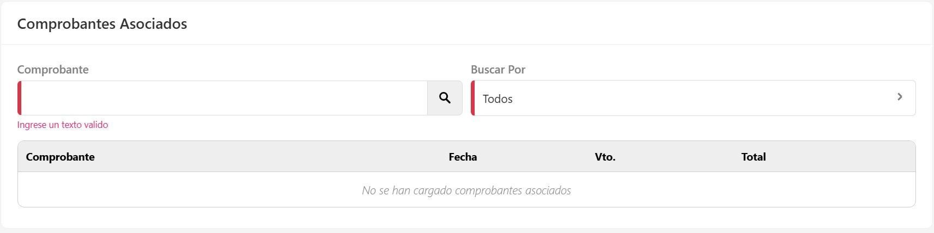Viewport: 934px width, 233px height.
Task: Click the 'Ingrese un texto valido' message
Action: [63, 125]
